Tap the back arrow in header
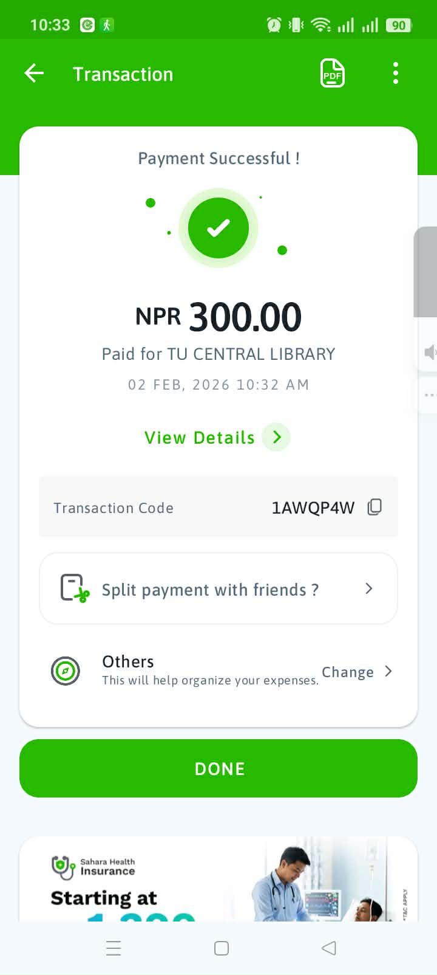Viewport: 437px width, 975px height. pyautogui.click(x=35, y=74)
